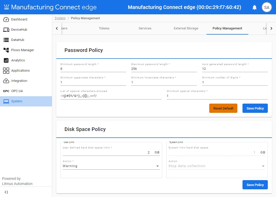Open Integration from the sidebar
The width and height of the screenshot is (276, 197).
pyautogui.click(x=26, y=81)
